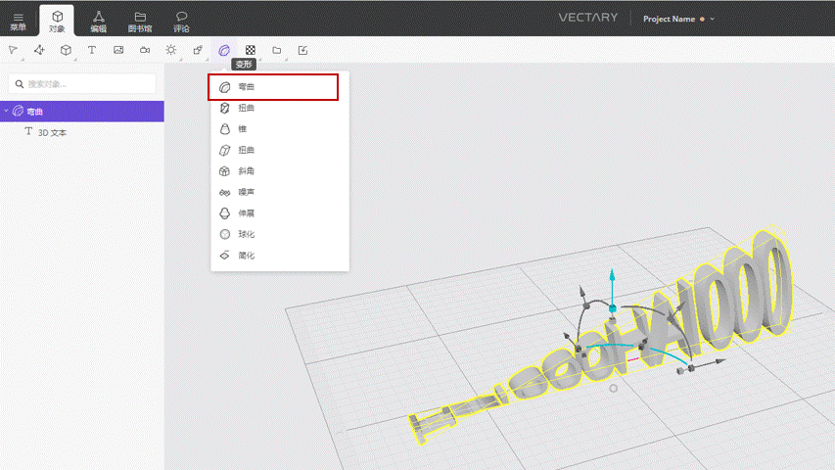
Task: Choose the Text (T) tool in toolbar
Action: (92, 50)
